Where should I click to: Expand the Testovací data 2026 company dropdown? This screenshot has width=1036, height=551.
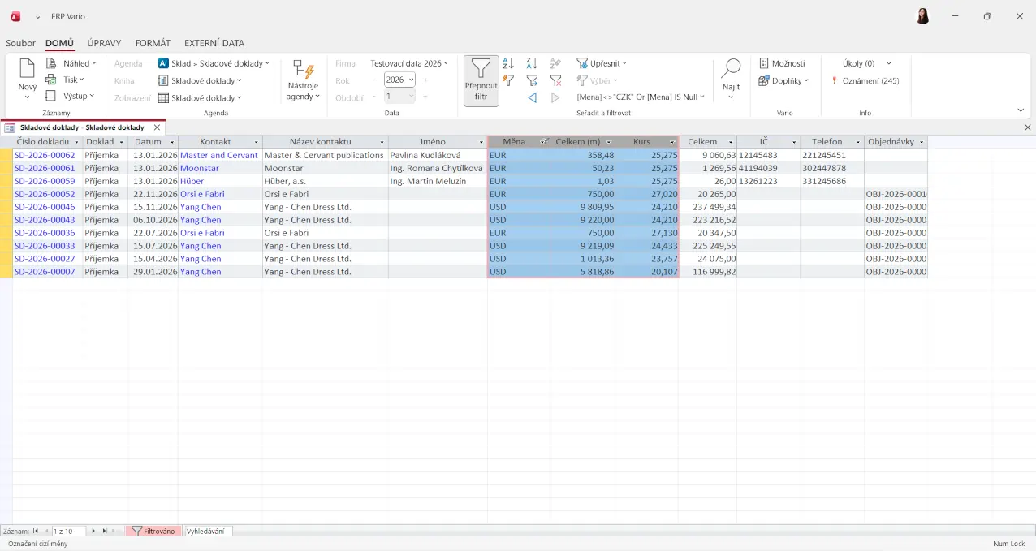click(x=409, y=63)
